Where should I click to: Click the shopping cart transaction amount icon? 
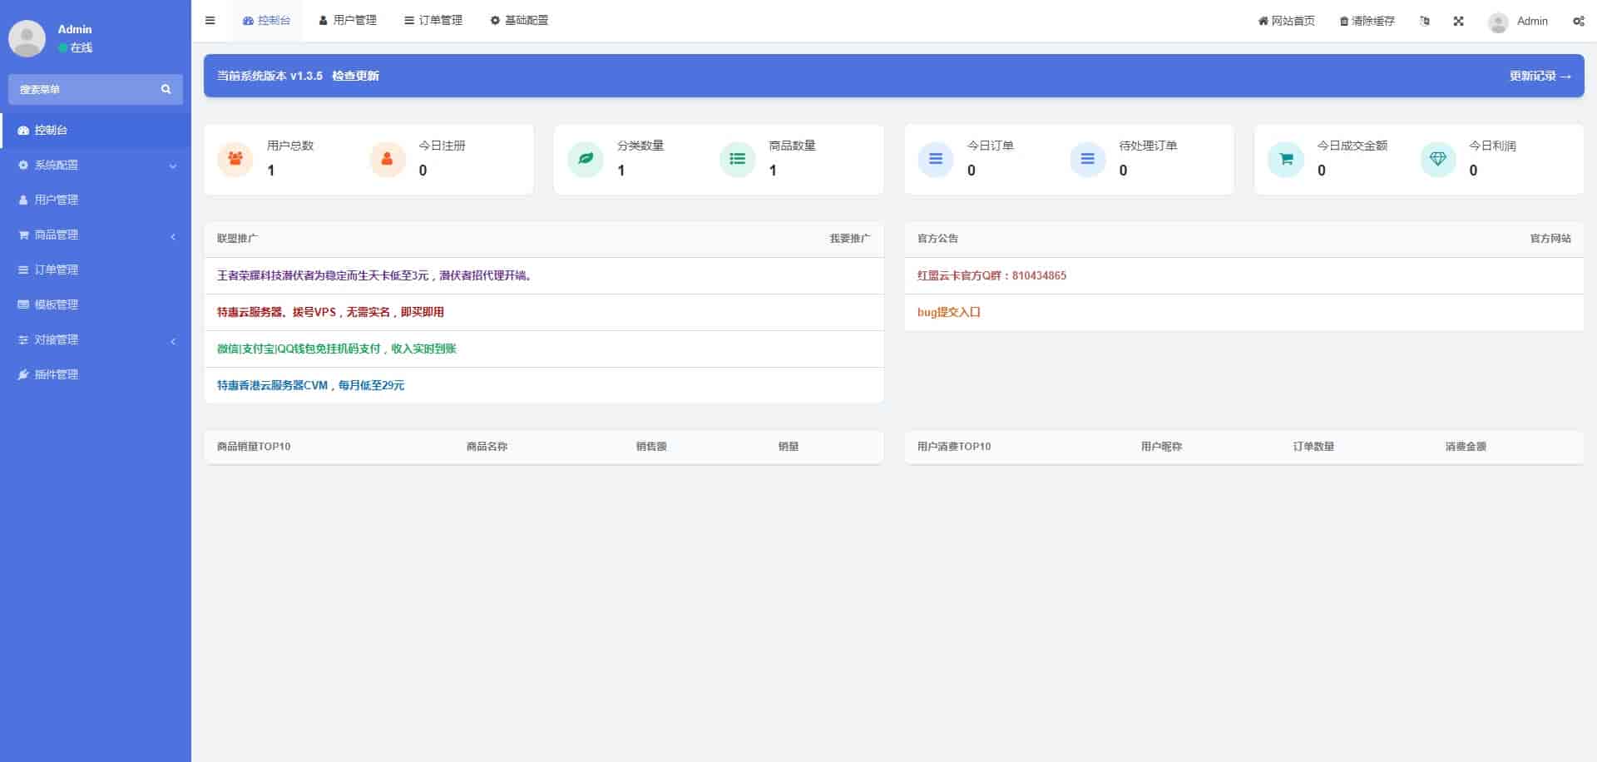[x=1286, y=159]
